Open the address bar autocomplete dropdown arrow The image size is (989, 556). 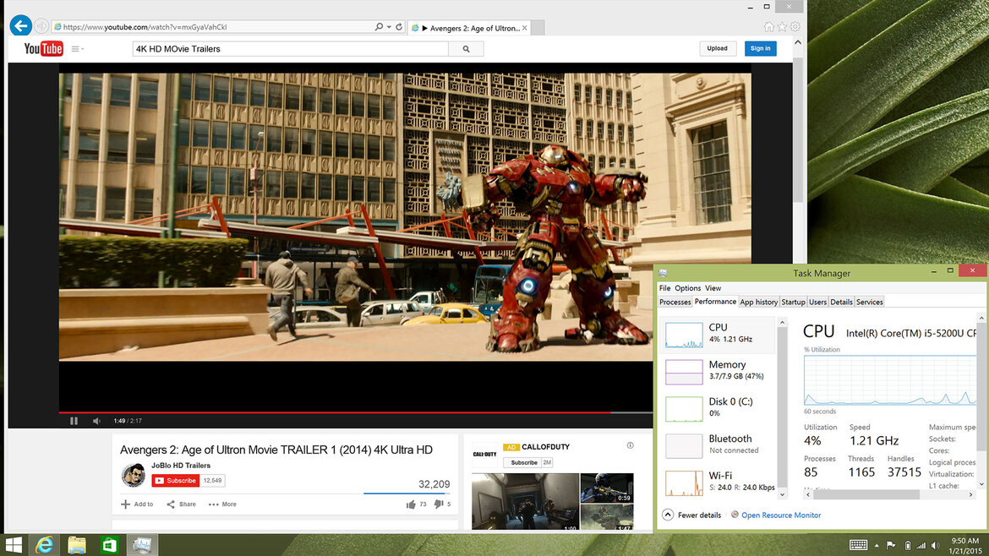pos(389,27)
